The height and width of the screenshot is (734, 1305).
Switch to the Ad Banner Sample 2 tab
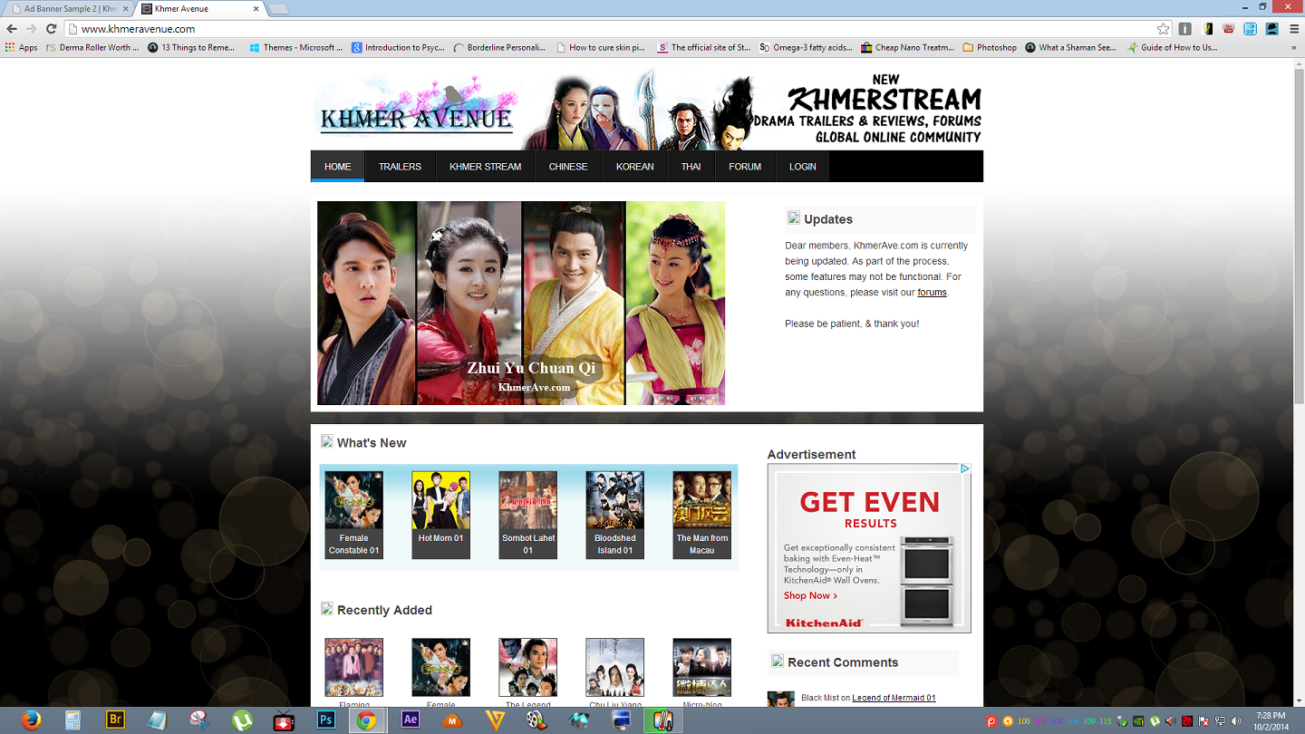pyautogui.click(x=68, y=9)
